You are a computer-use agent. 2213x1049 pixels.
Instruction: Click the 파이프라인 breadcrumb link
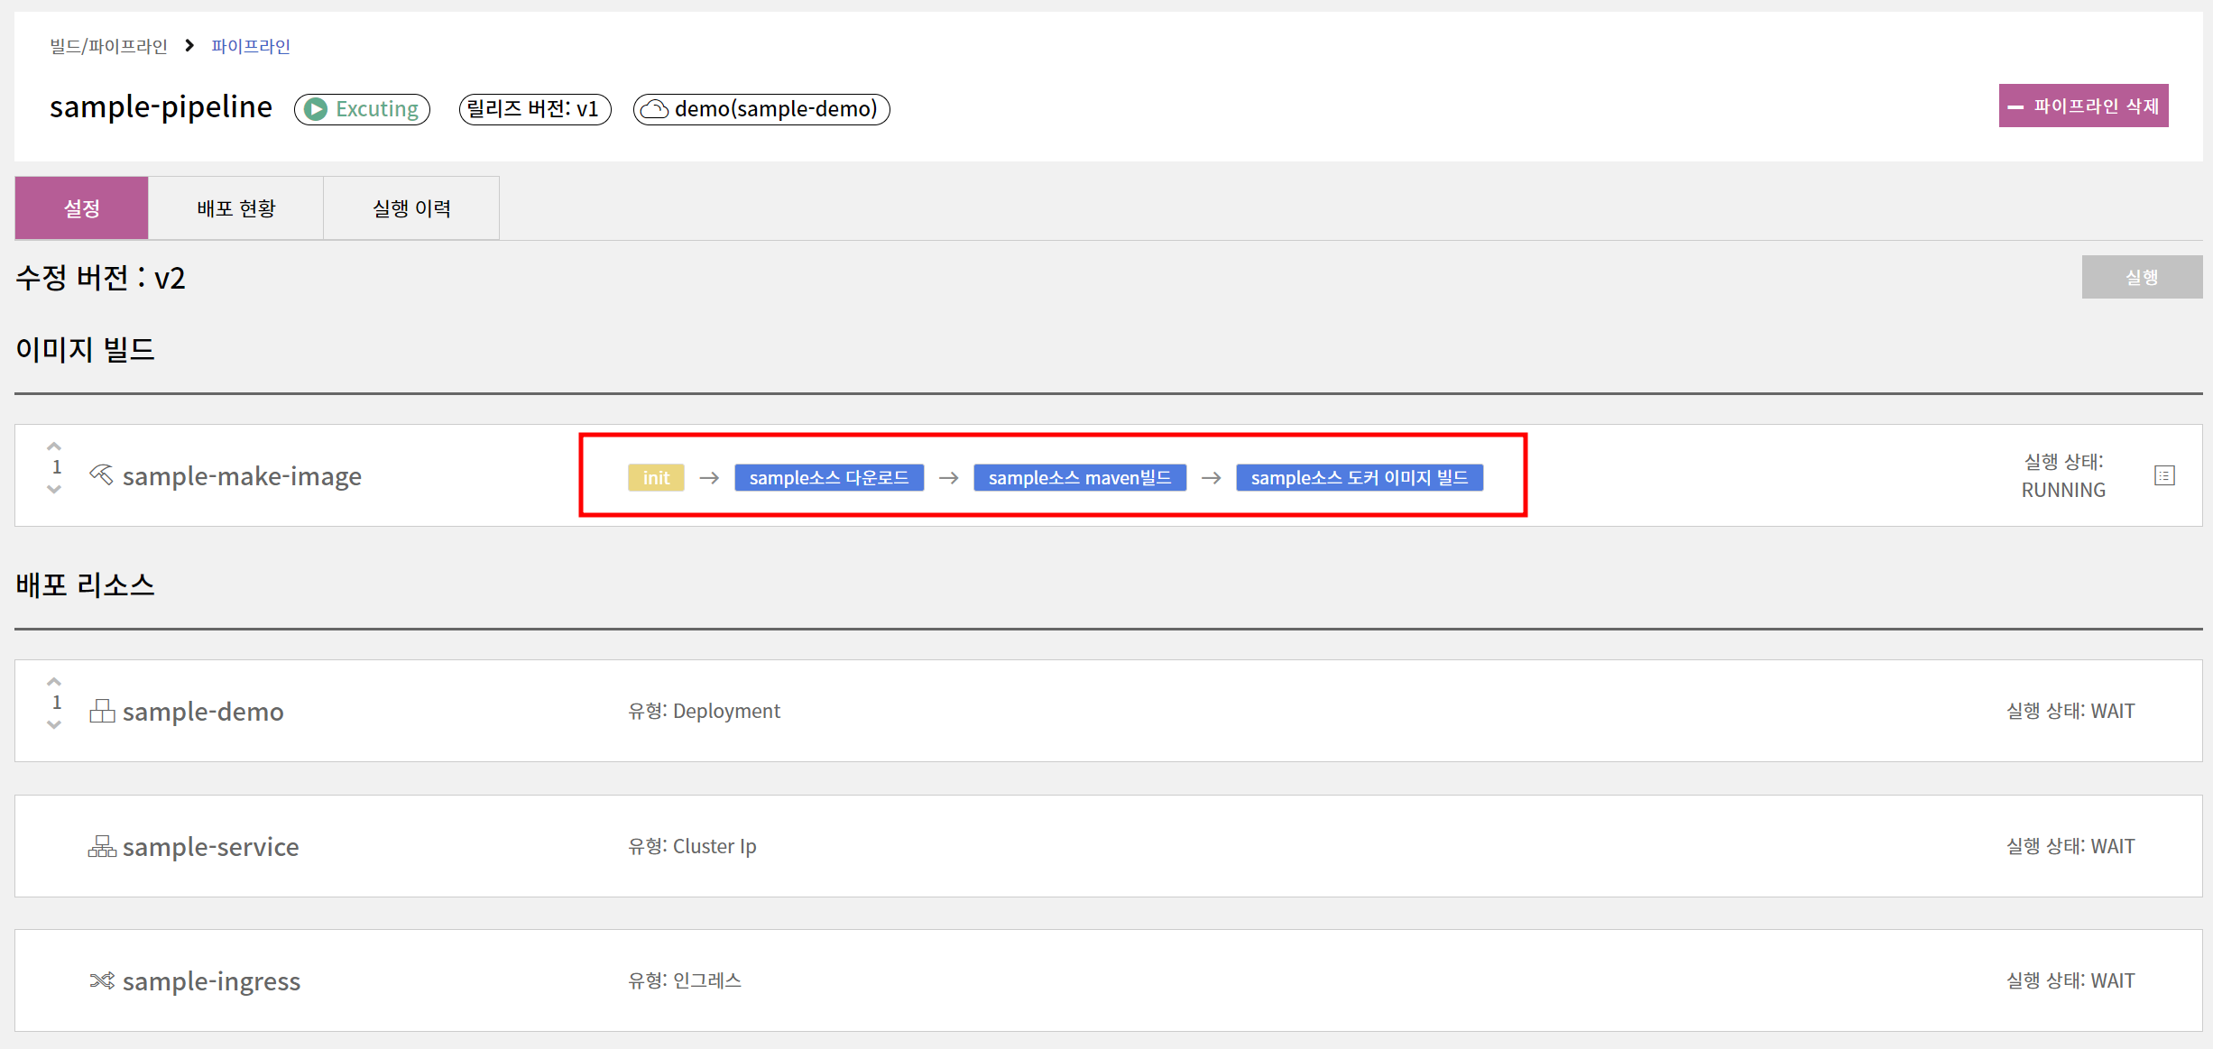click(x=251, y=46)
